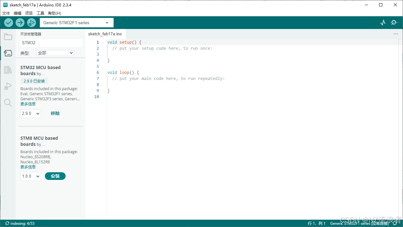403x227 pixels.
Task: Open the 1.0.0 version dropdown for STM8
Action: coord(31,176)
